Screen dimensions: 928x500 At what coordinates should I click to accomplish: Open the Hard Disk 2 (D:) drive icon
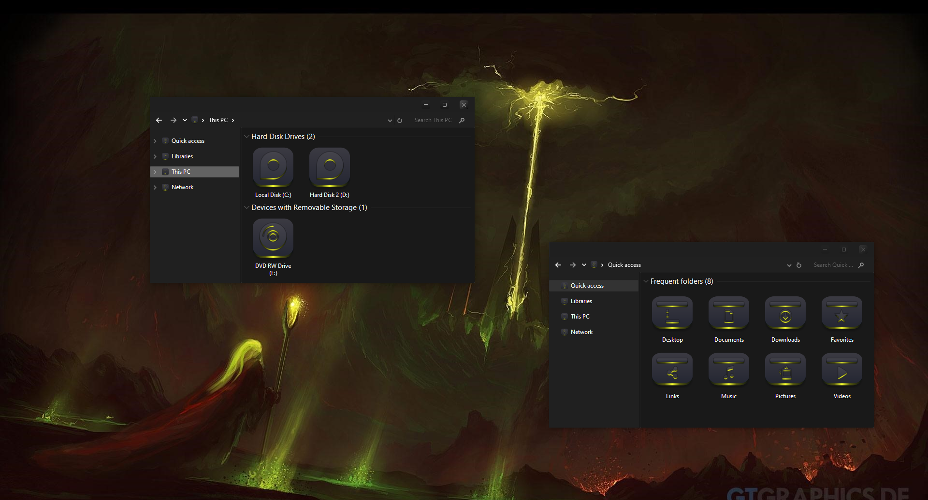pos(330,167)
